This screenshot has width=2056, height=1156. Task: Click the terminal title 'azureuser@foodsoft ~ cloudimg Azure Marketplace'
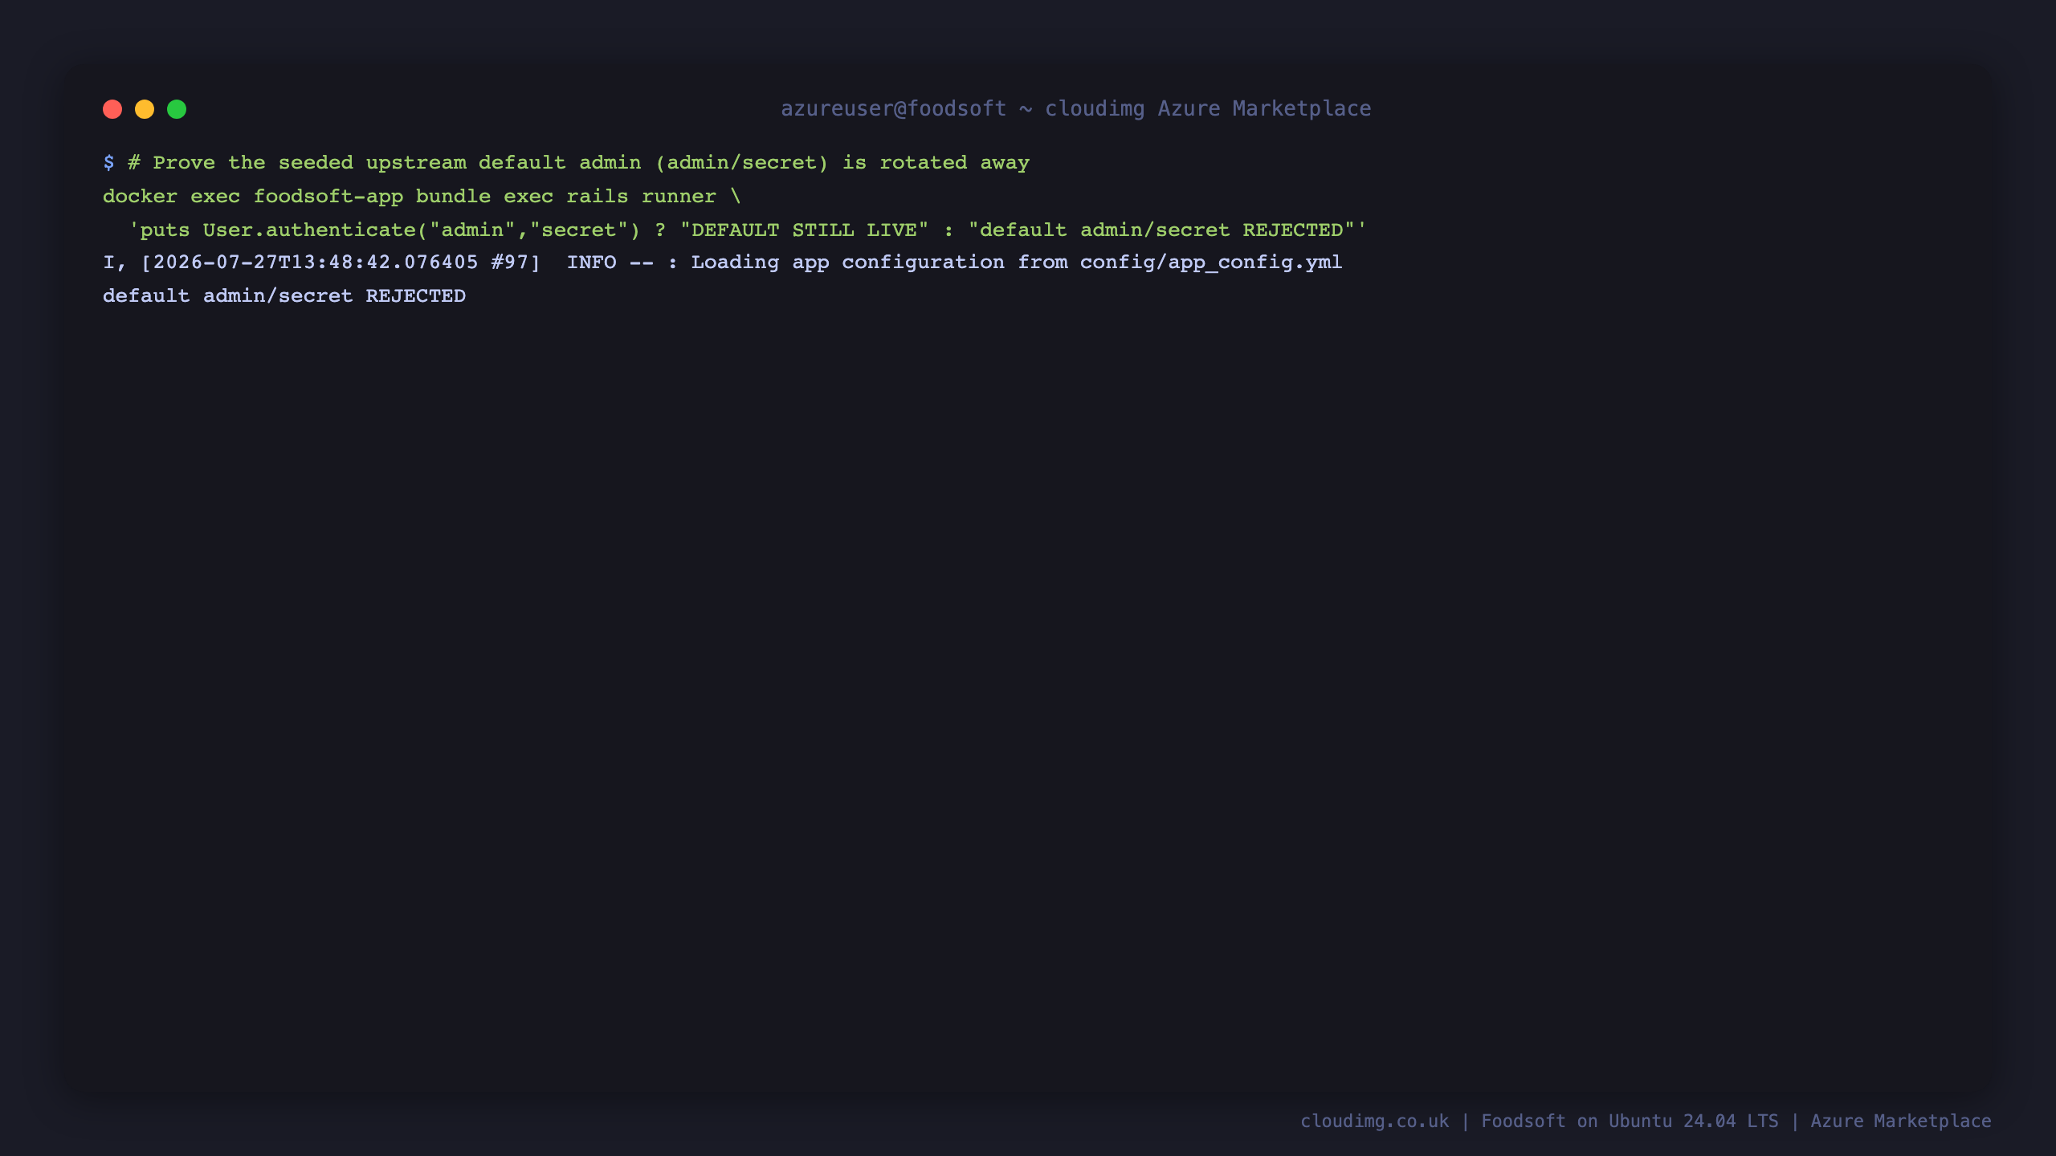click(x=1076, y=109)
